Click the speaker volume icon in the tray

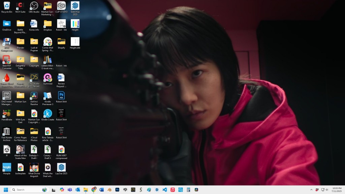click(x=327, y=190)
